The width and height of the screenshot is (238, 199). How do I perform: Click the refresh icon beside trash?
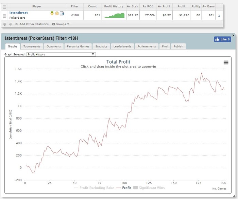pyautogui.click(x=11, y=24)
